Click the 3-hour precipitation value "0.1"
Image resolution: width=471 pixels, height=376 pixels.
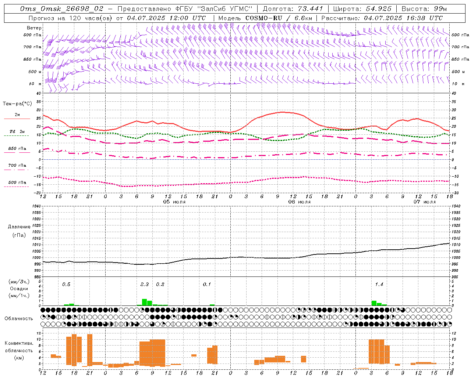[207, 284]
